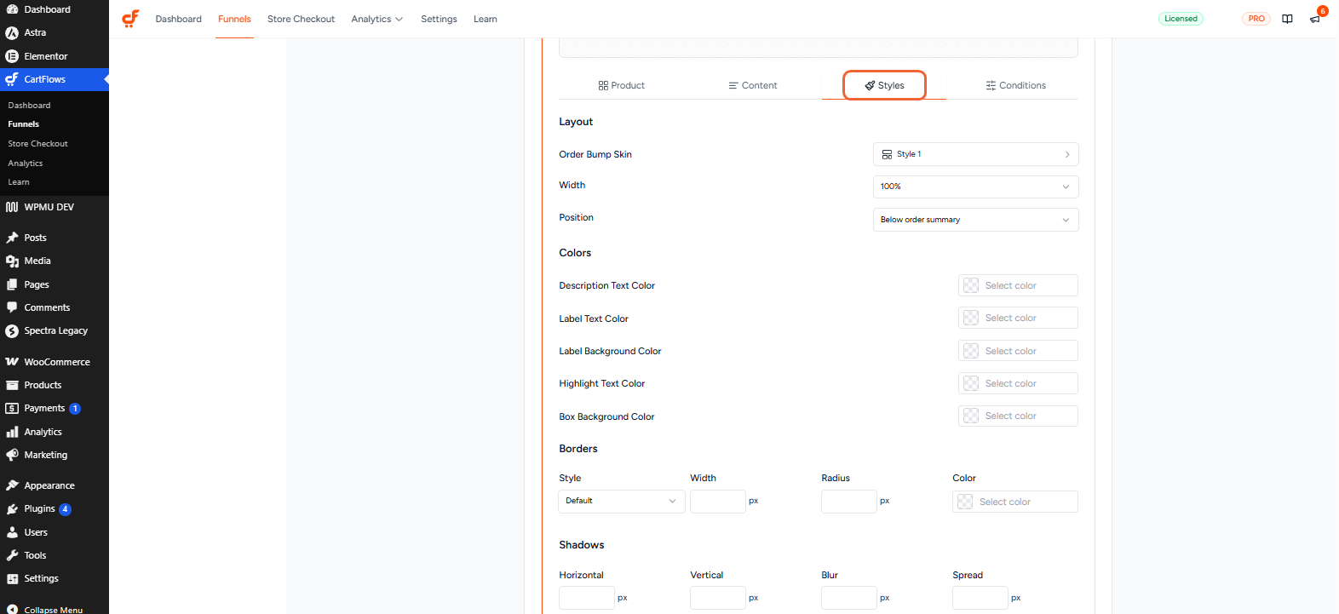Click the Elementor sidebar icon

point(12,56)
